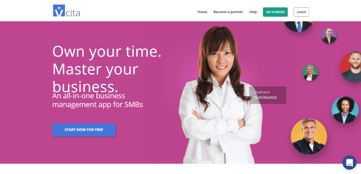Open the chat widget bubble icon
The width and height of the screenshot is (361, 174).
349,163
